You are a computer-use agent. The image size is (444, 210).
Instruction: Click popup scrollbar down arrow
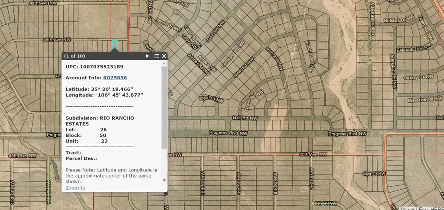(164, 180)
